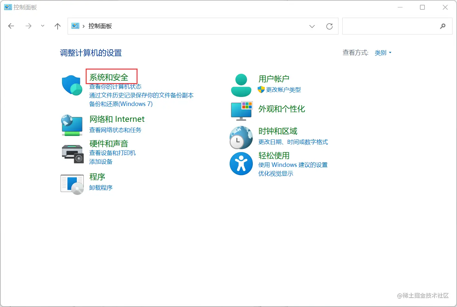This screenshot has width=457, height=307.
Task: Open 程序 category
Action: 97,177
